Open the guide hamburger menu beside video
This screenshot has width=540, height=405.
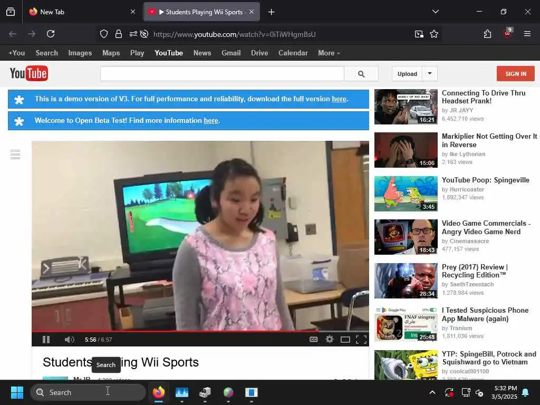[15, 155]
